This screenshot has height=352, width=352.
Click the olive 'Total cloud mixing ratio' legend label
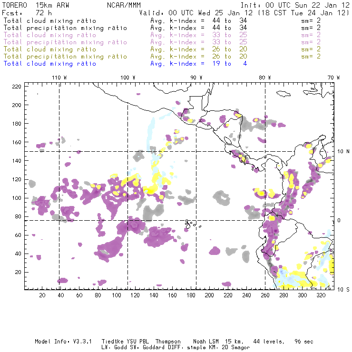coord(50,49)
